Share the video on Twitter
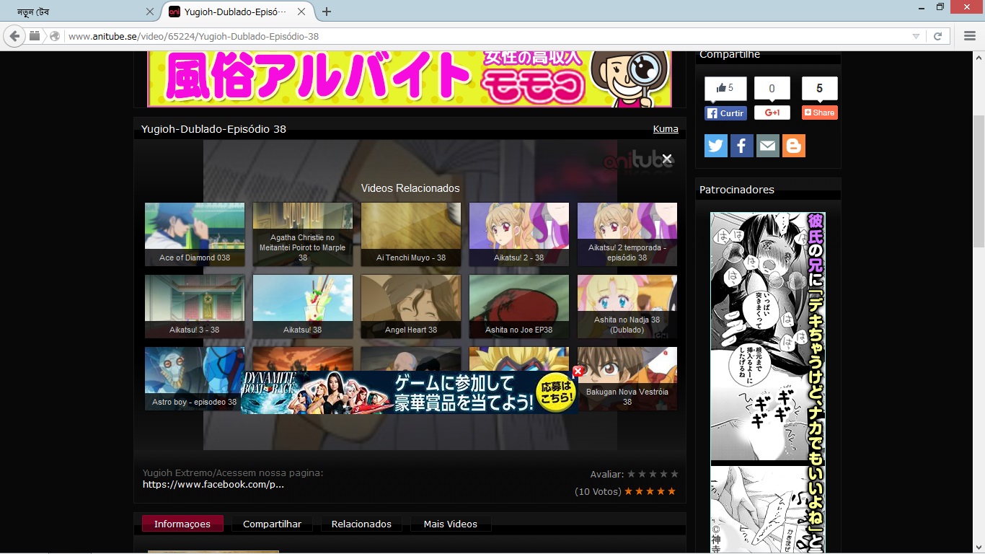985x554 pixels. click(x=716, y=146)
